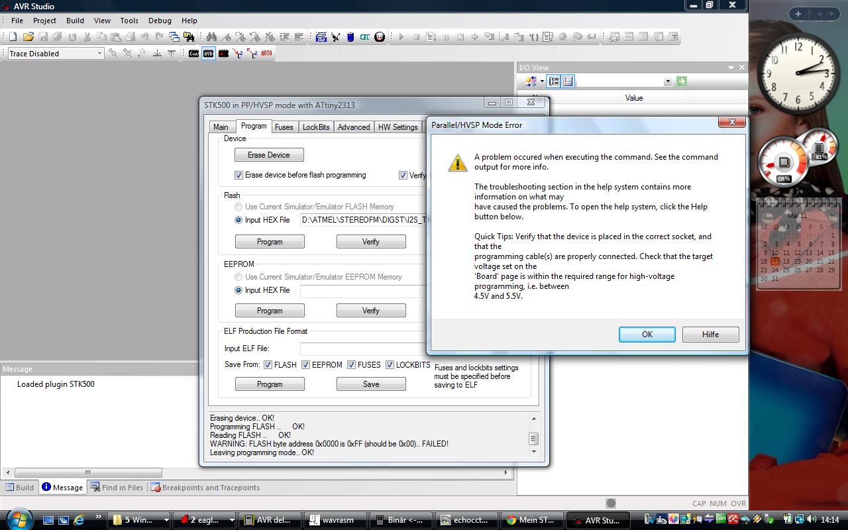Click the Print icon in toolbar
Image resolution: width=848 pixels, height=530 pixels.
131,37
